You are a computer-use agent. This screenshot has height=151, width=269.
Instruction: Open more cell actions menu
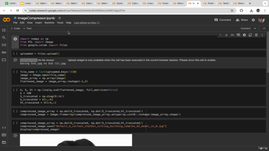[262, 35]
